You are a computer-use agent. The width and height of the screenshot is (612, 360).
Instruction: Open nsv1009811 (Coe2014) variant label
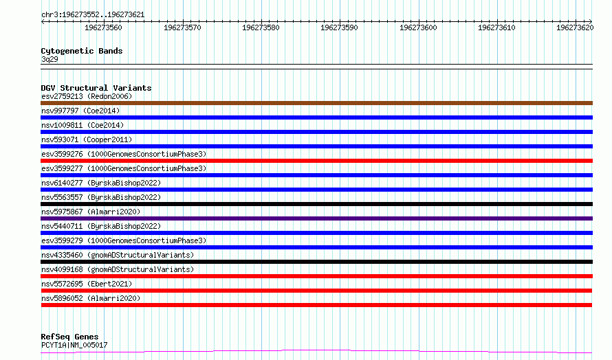click(x=83, y=125)
